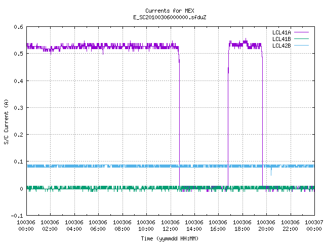Viewport: 324px width, 243px height.
Task: Click the 0.4 y-axis tick value
Action: [18, 81]
